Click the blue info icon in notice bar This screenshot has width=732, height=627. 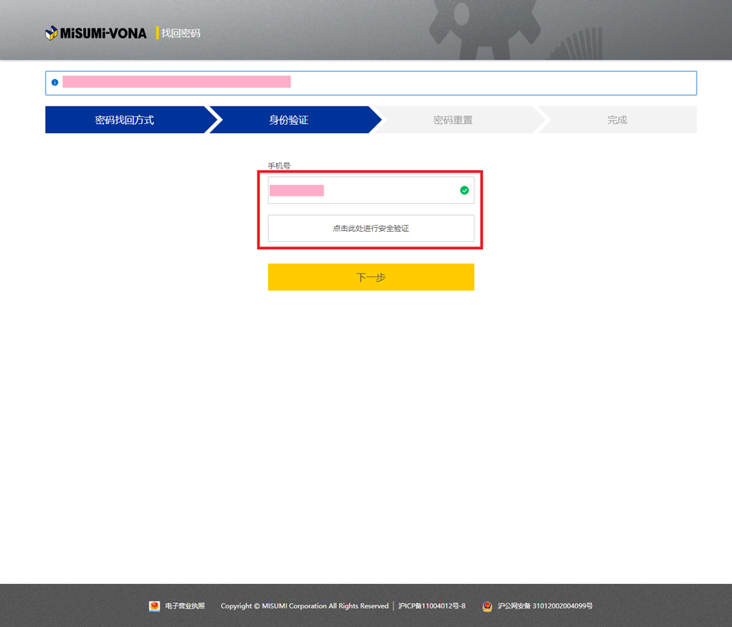pyautogui.click(x=55, y=82)
